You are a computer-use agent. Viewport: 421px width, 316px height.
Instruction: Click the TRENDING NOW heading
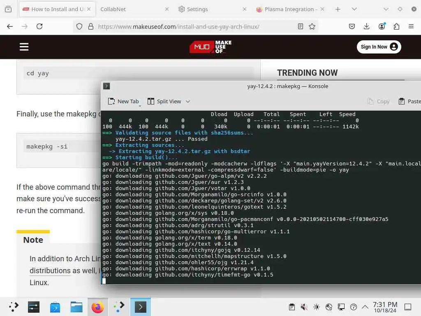click(307, 73)
